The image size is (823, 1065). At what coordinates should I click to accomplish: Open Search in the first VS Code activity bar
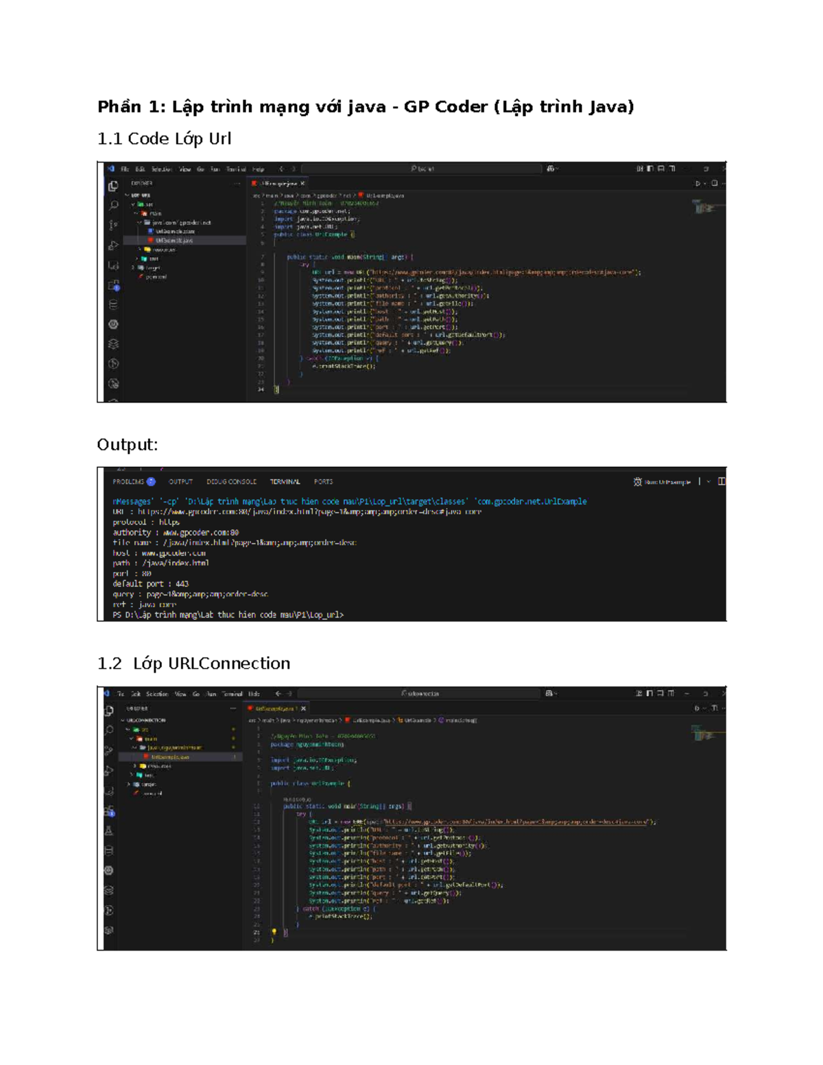(113, 205)
